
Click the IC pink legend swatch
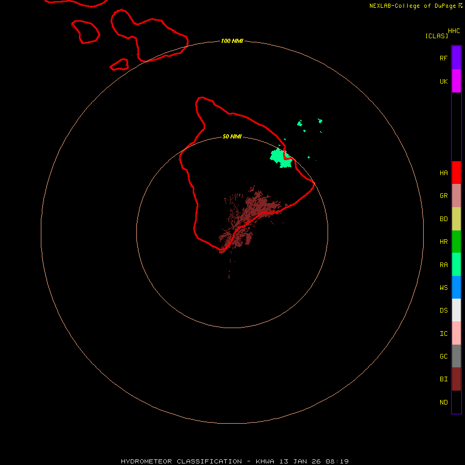(x=456, y=333)
